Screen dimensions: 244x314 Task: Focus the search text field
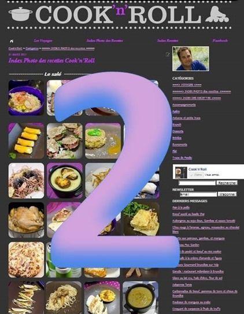[x=197, y=183]
